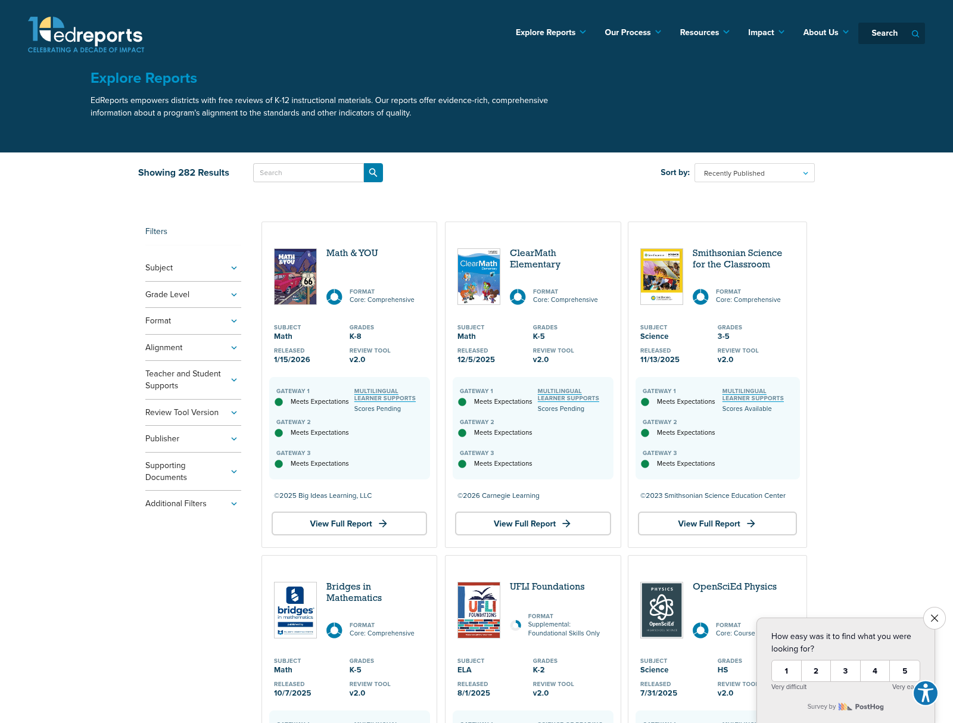Click the format icon on ClearMath Elementary card
The height and width of the screenshot is (723, 953).
518,296
